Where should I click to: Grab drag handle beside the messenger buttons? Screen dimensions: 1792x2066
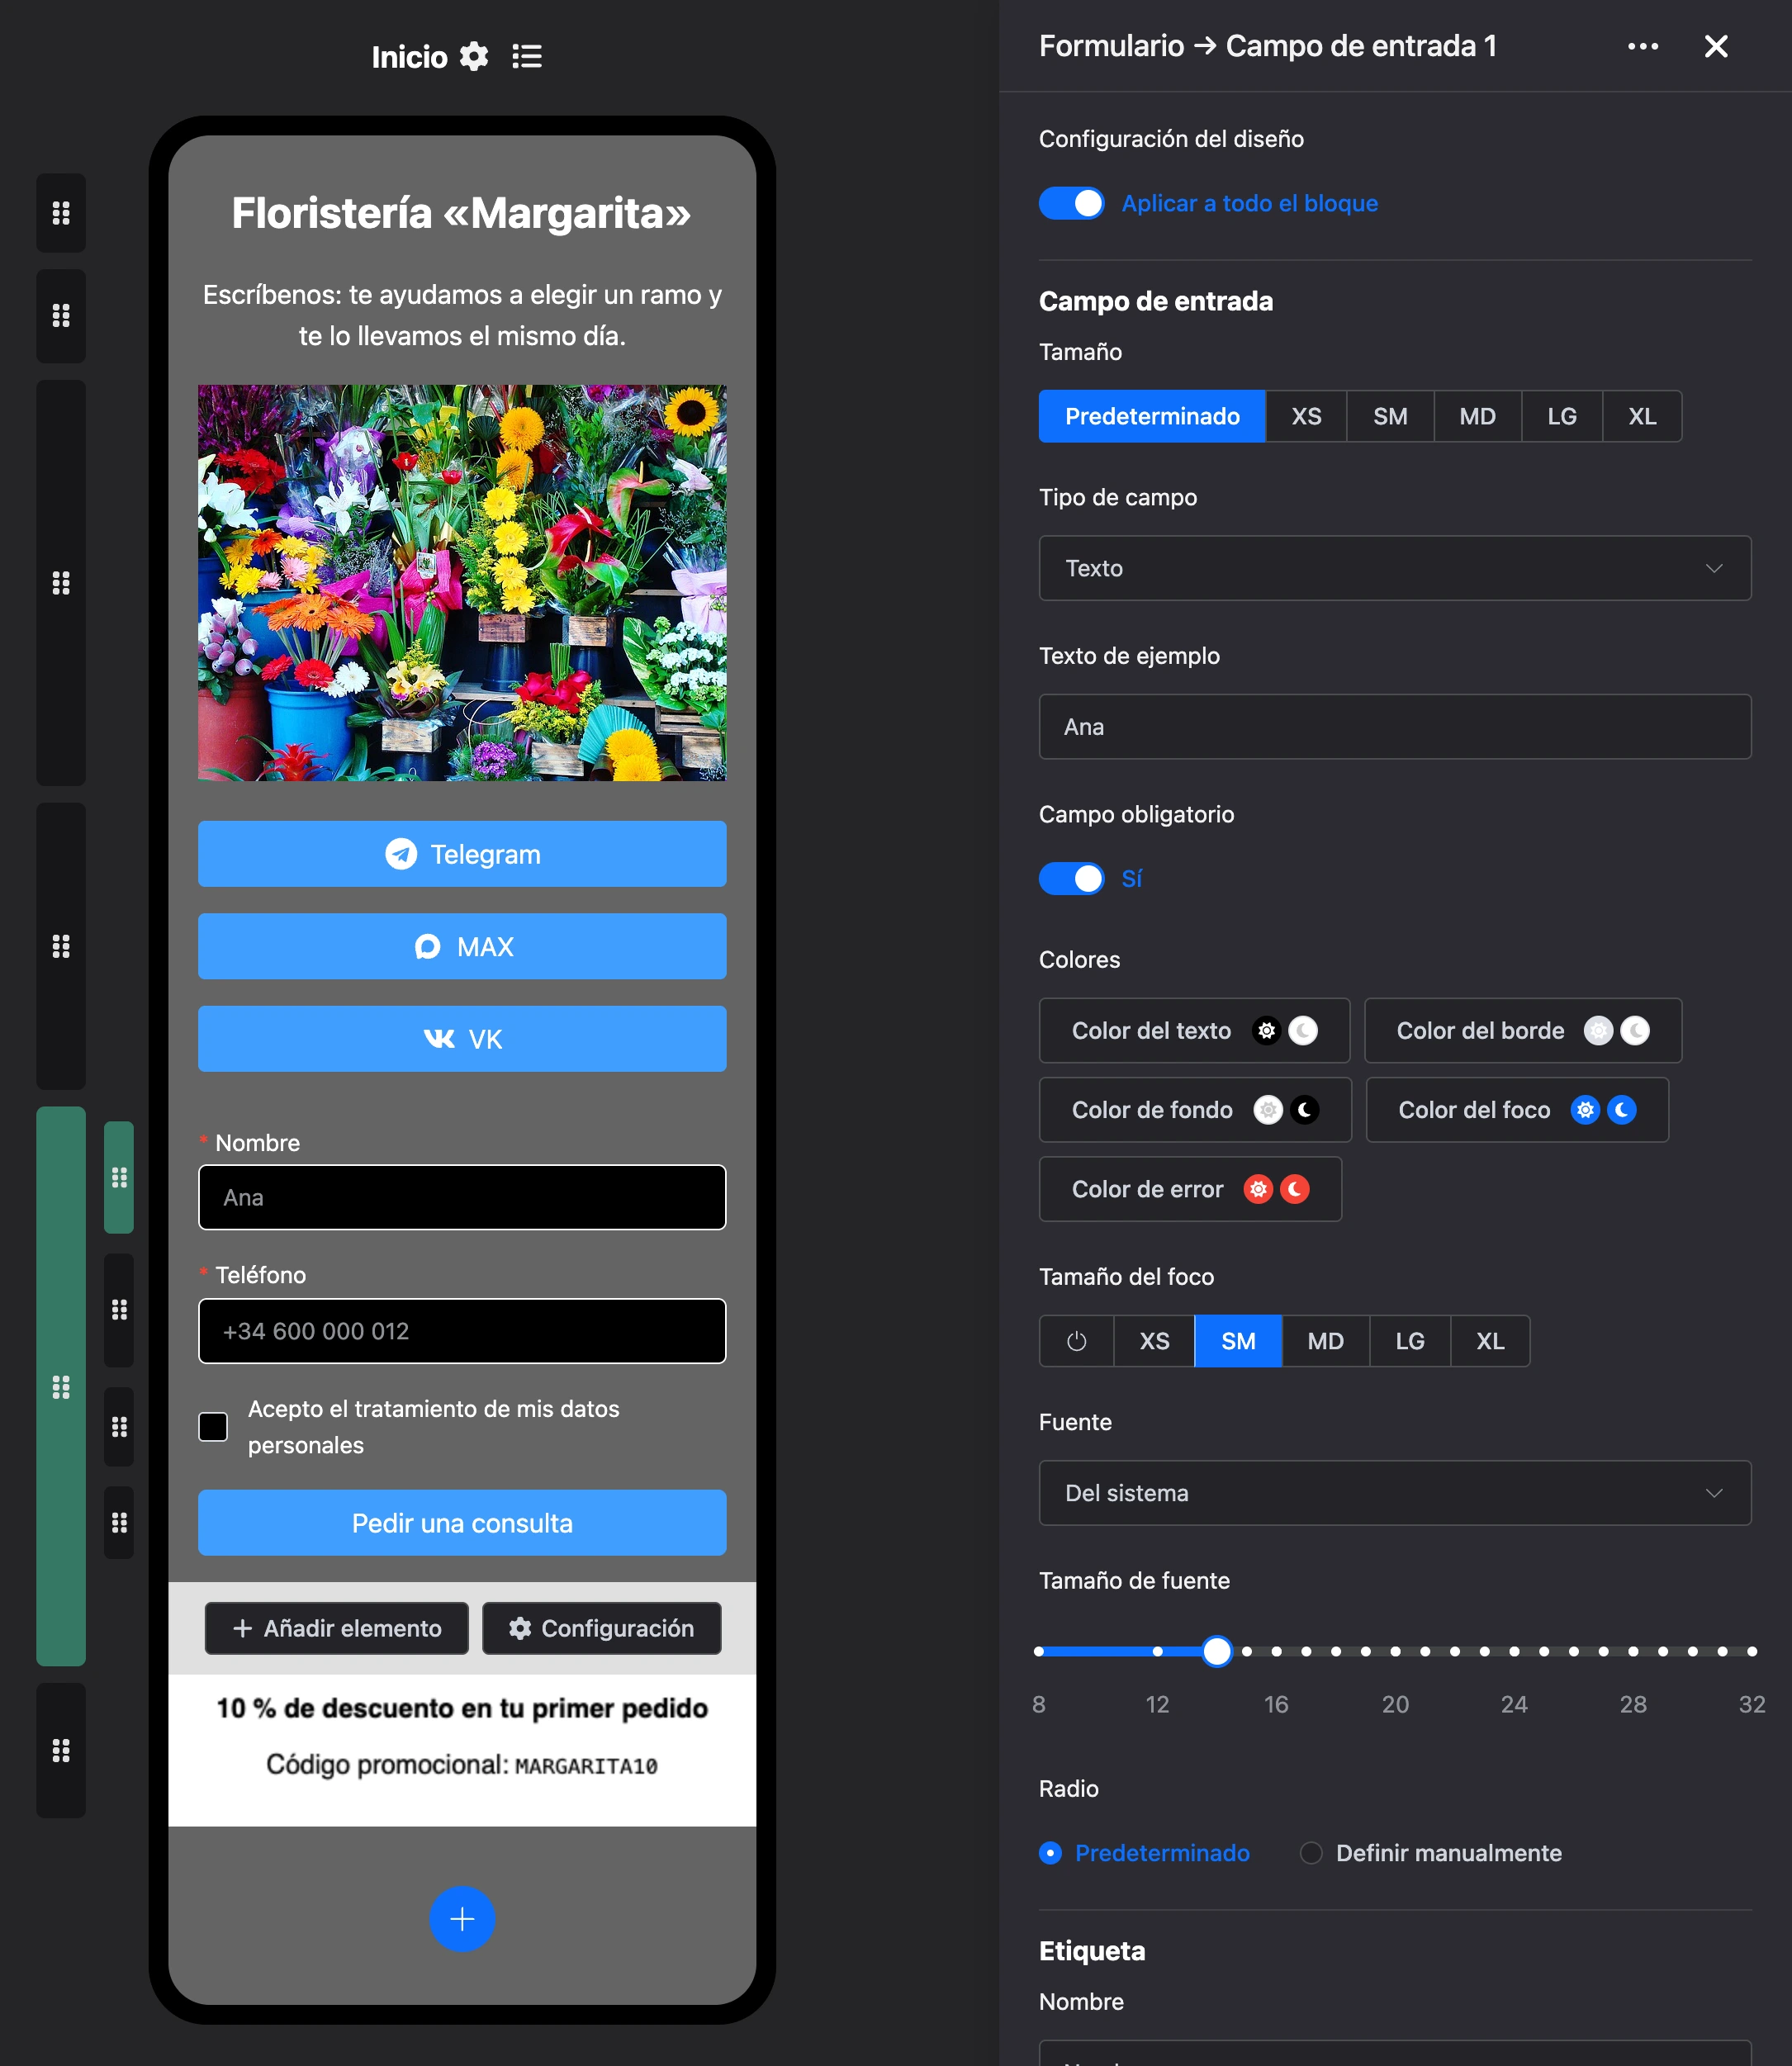click(61, 946)
